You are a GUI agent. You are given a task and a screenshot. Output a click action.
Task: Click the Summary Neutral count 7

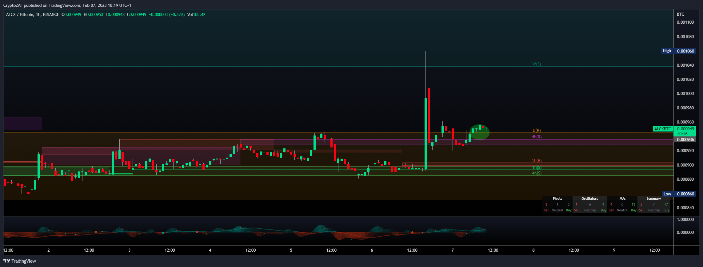point(653,204)
